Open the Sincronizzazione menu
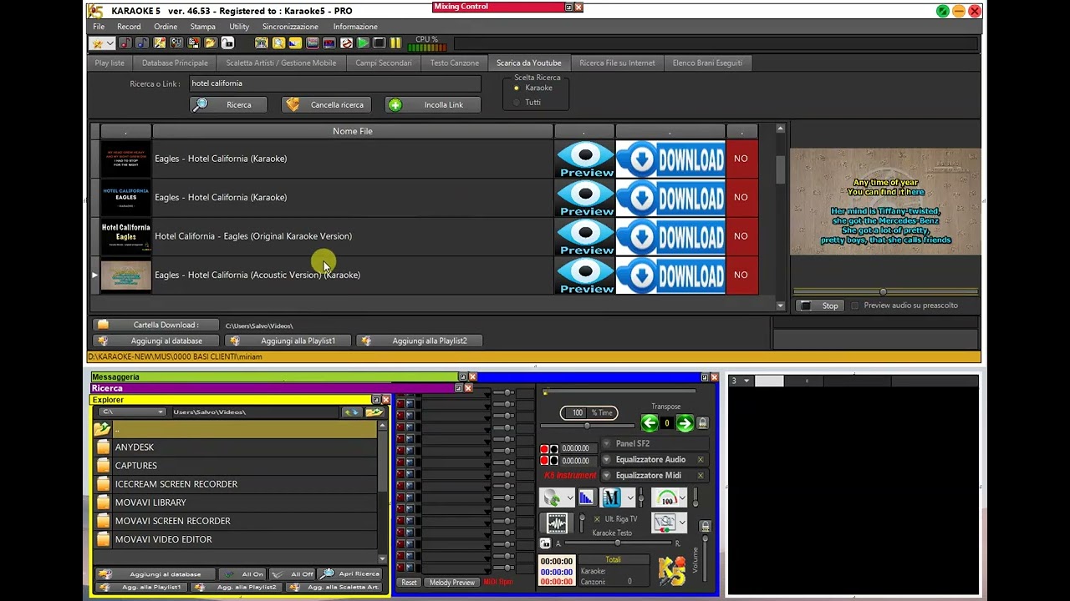This screenshot has height=601, width=1070. tap(290, 27)
